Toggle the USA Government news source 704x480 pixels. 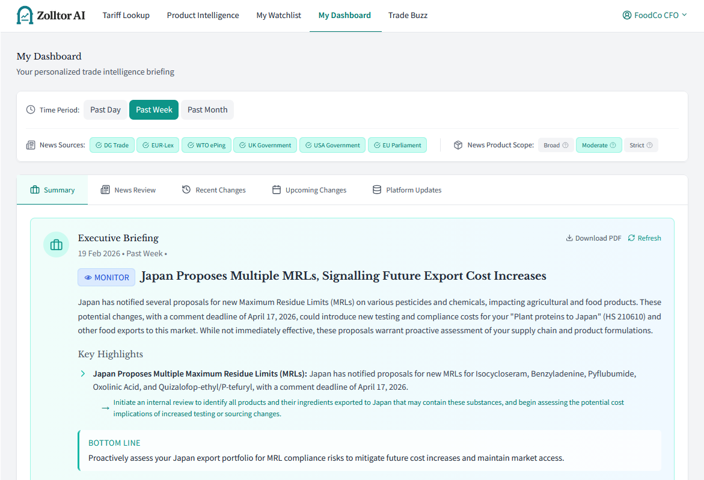(332, 145)
